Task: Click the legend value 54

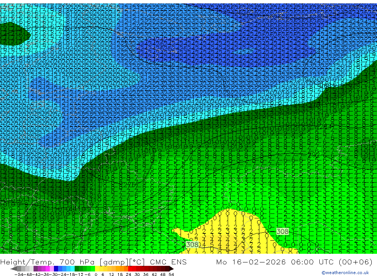Action: [x=171, y=274]
